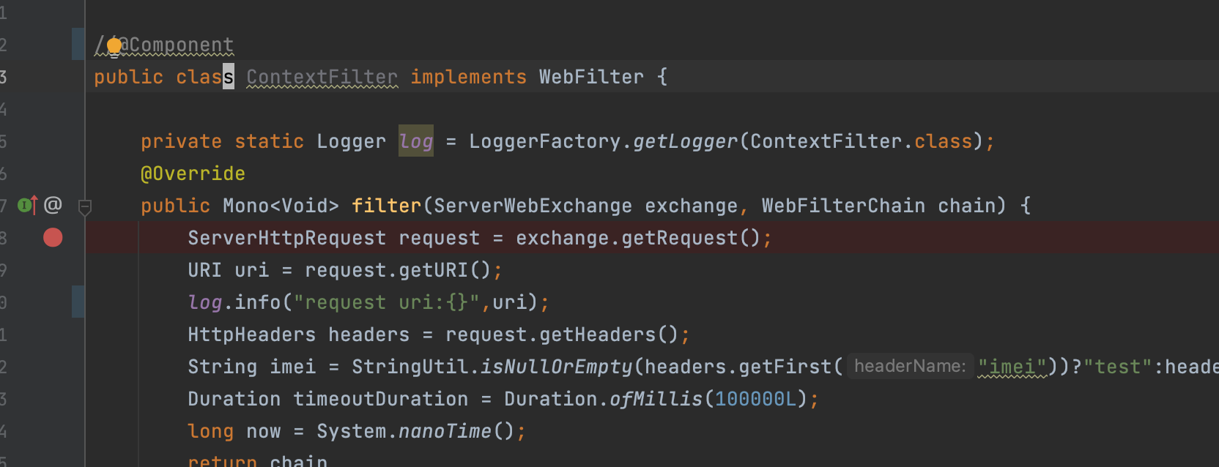Click the timeoutDuration variable name
The width and height of the screenshot is (1219, 467).
381,399
